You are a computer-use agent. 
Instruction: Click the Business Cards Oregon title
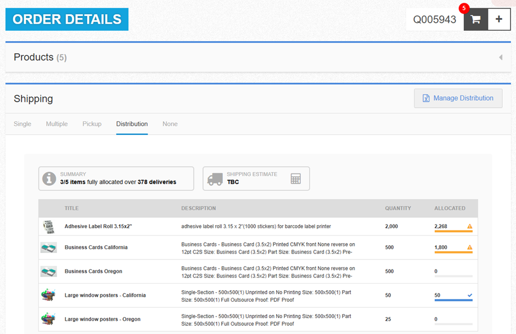pyautogui.click(x=93, y=272)
